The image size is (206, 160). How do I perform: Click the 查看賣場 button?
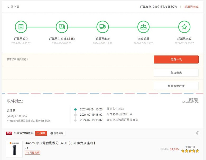tap(57, 133)
